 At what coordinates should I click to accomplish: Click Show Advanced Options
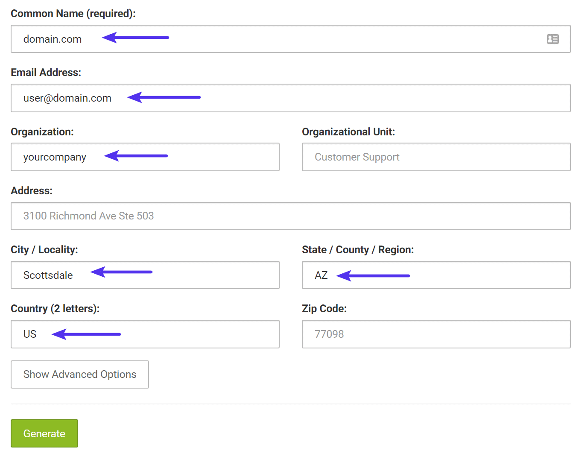tap(79, 374)
